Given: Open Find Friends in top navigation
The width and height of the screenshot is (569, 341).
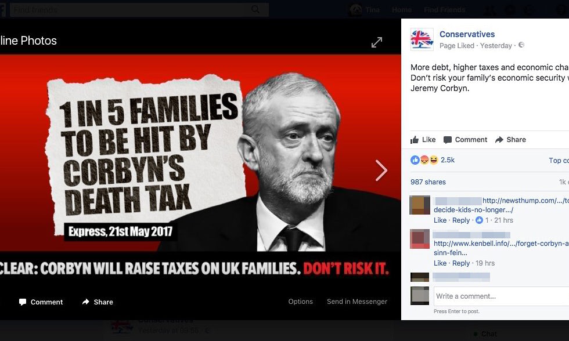Looking at the screenshot, I should (445, 10).
